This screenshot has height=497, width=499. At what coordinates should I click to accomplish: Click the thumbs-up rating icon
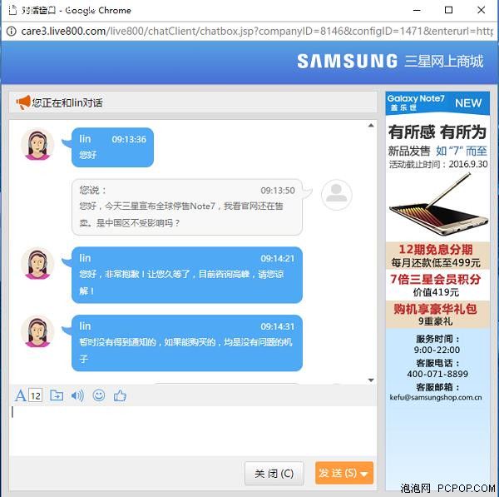[120, 395]
